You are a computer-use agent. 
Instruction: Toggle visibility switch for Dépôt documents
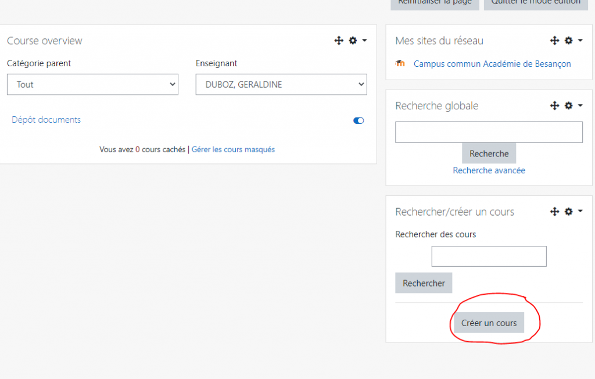coord(359,121)
